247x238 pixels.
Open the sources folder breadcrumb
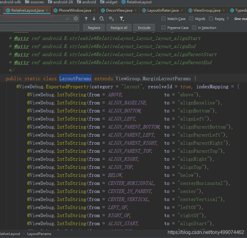click(35, 2)
